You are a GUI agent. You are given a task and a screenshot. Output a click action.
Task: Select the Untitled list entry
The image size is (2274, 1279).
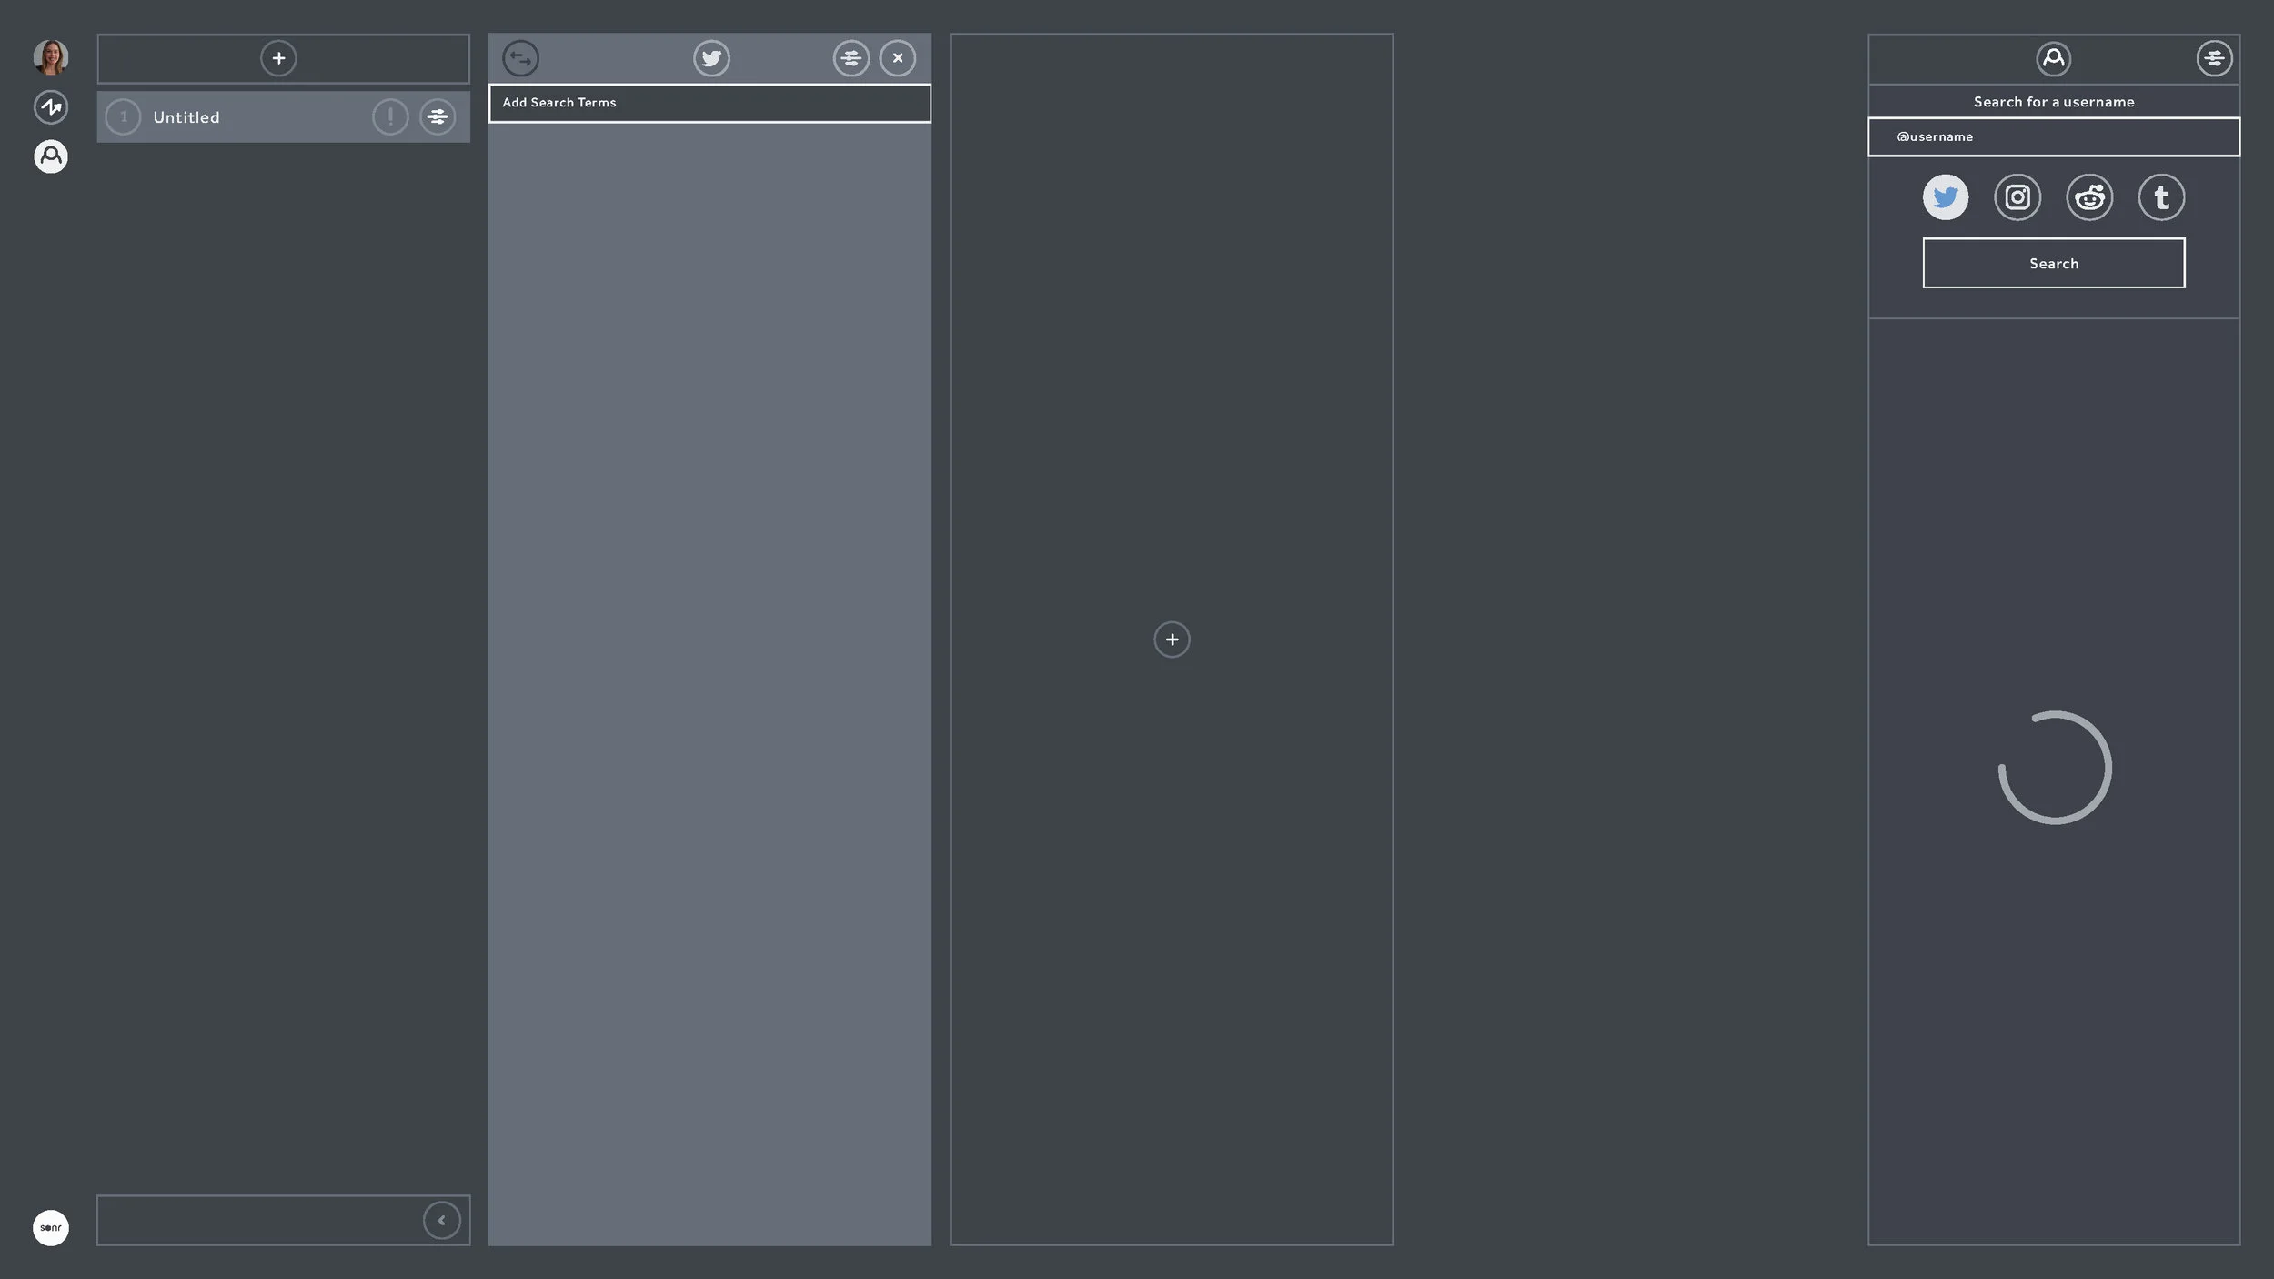186,117
